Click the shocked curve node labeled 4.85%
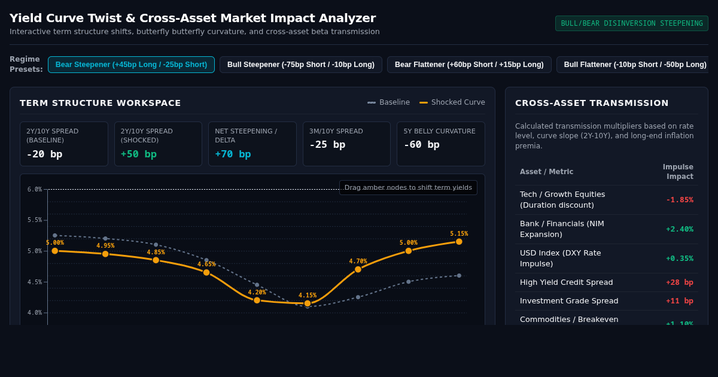 point(156,260)
